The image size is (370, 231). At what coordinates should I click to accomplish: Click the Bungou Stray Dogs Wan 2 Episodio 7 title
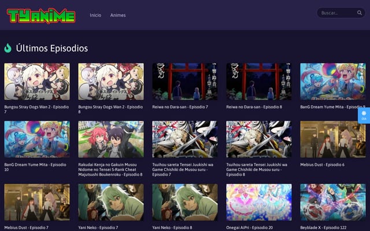coord(36,109)
